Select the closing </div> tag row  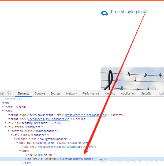[x=27, y=163]
